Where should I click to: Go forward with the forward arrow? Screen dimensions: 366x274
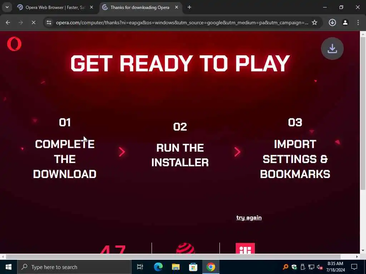click(x=21, y=22)
